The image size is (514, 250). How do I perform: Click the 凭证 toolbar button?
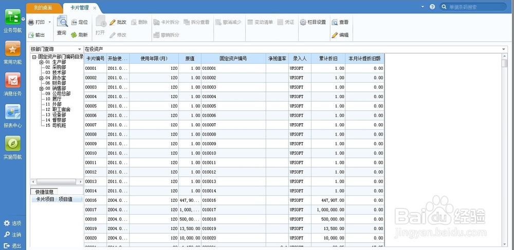click(286, 22)
